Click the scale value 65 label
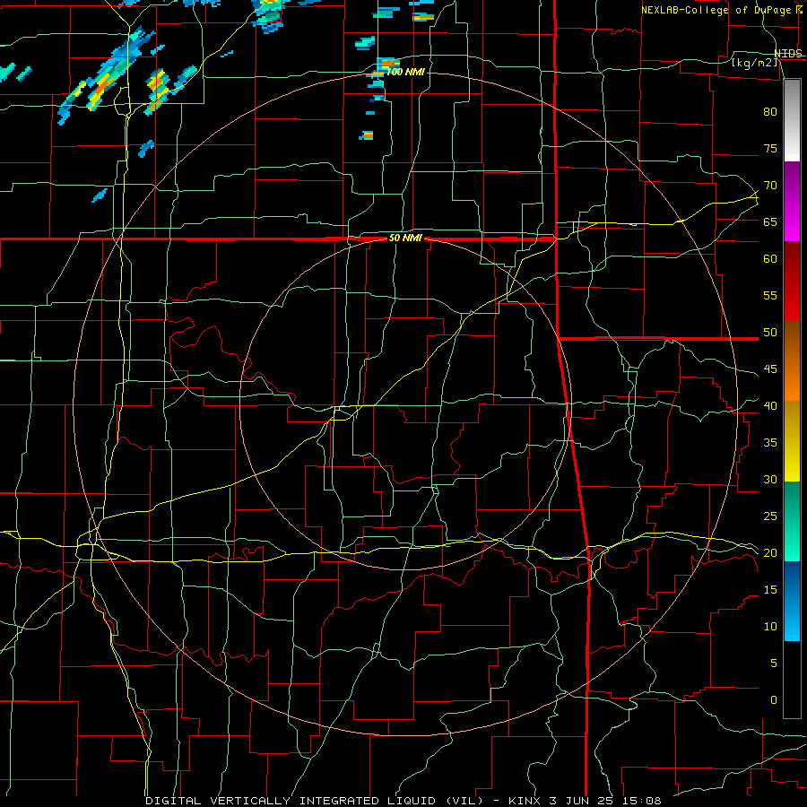This screenshot has width=807, height=807. coord(770,221)
